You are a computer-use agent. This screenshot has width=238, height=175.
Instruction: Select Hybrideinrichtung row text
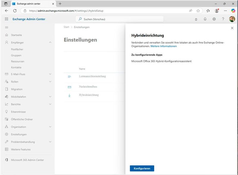pos(89,95)
